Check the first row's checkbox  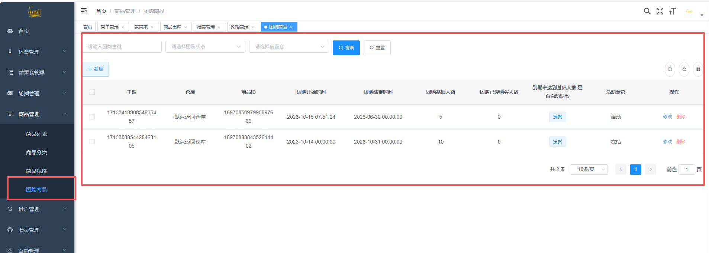click(x=92, y=117)
